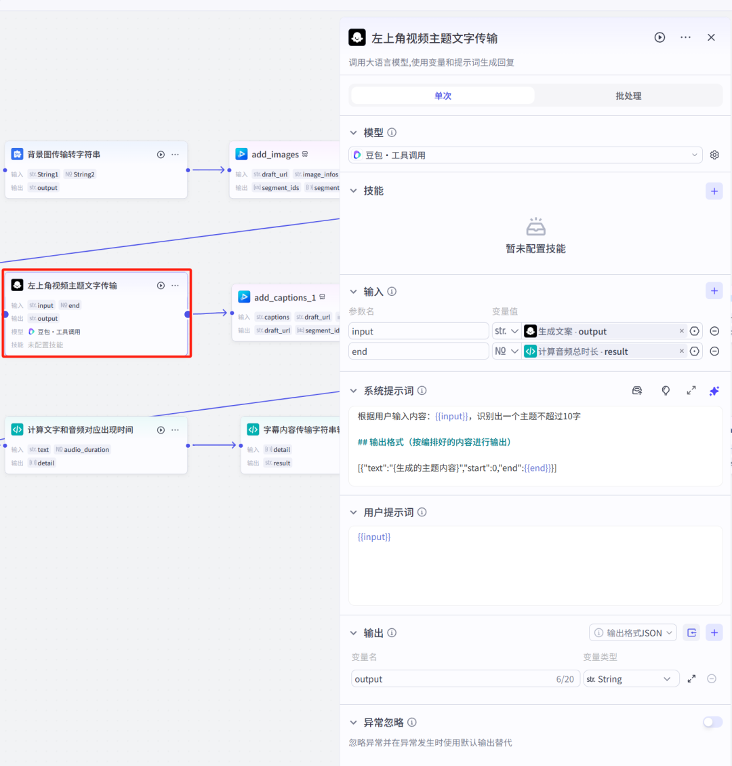Select the 单次 tab
The width and height of the screenshot is (732, 766).
click(x=442, y=95)
